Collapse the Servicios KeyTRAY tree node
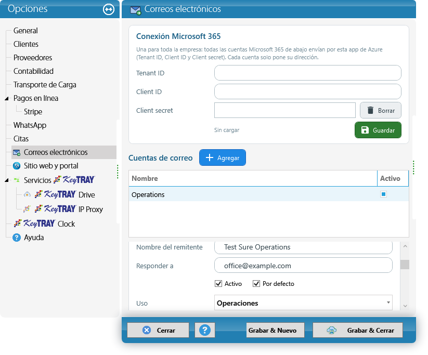 tap(7, 180)
